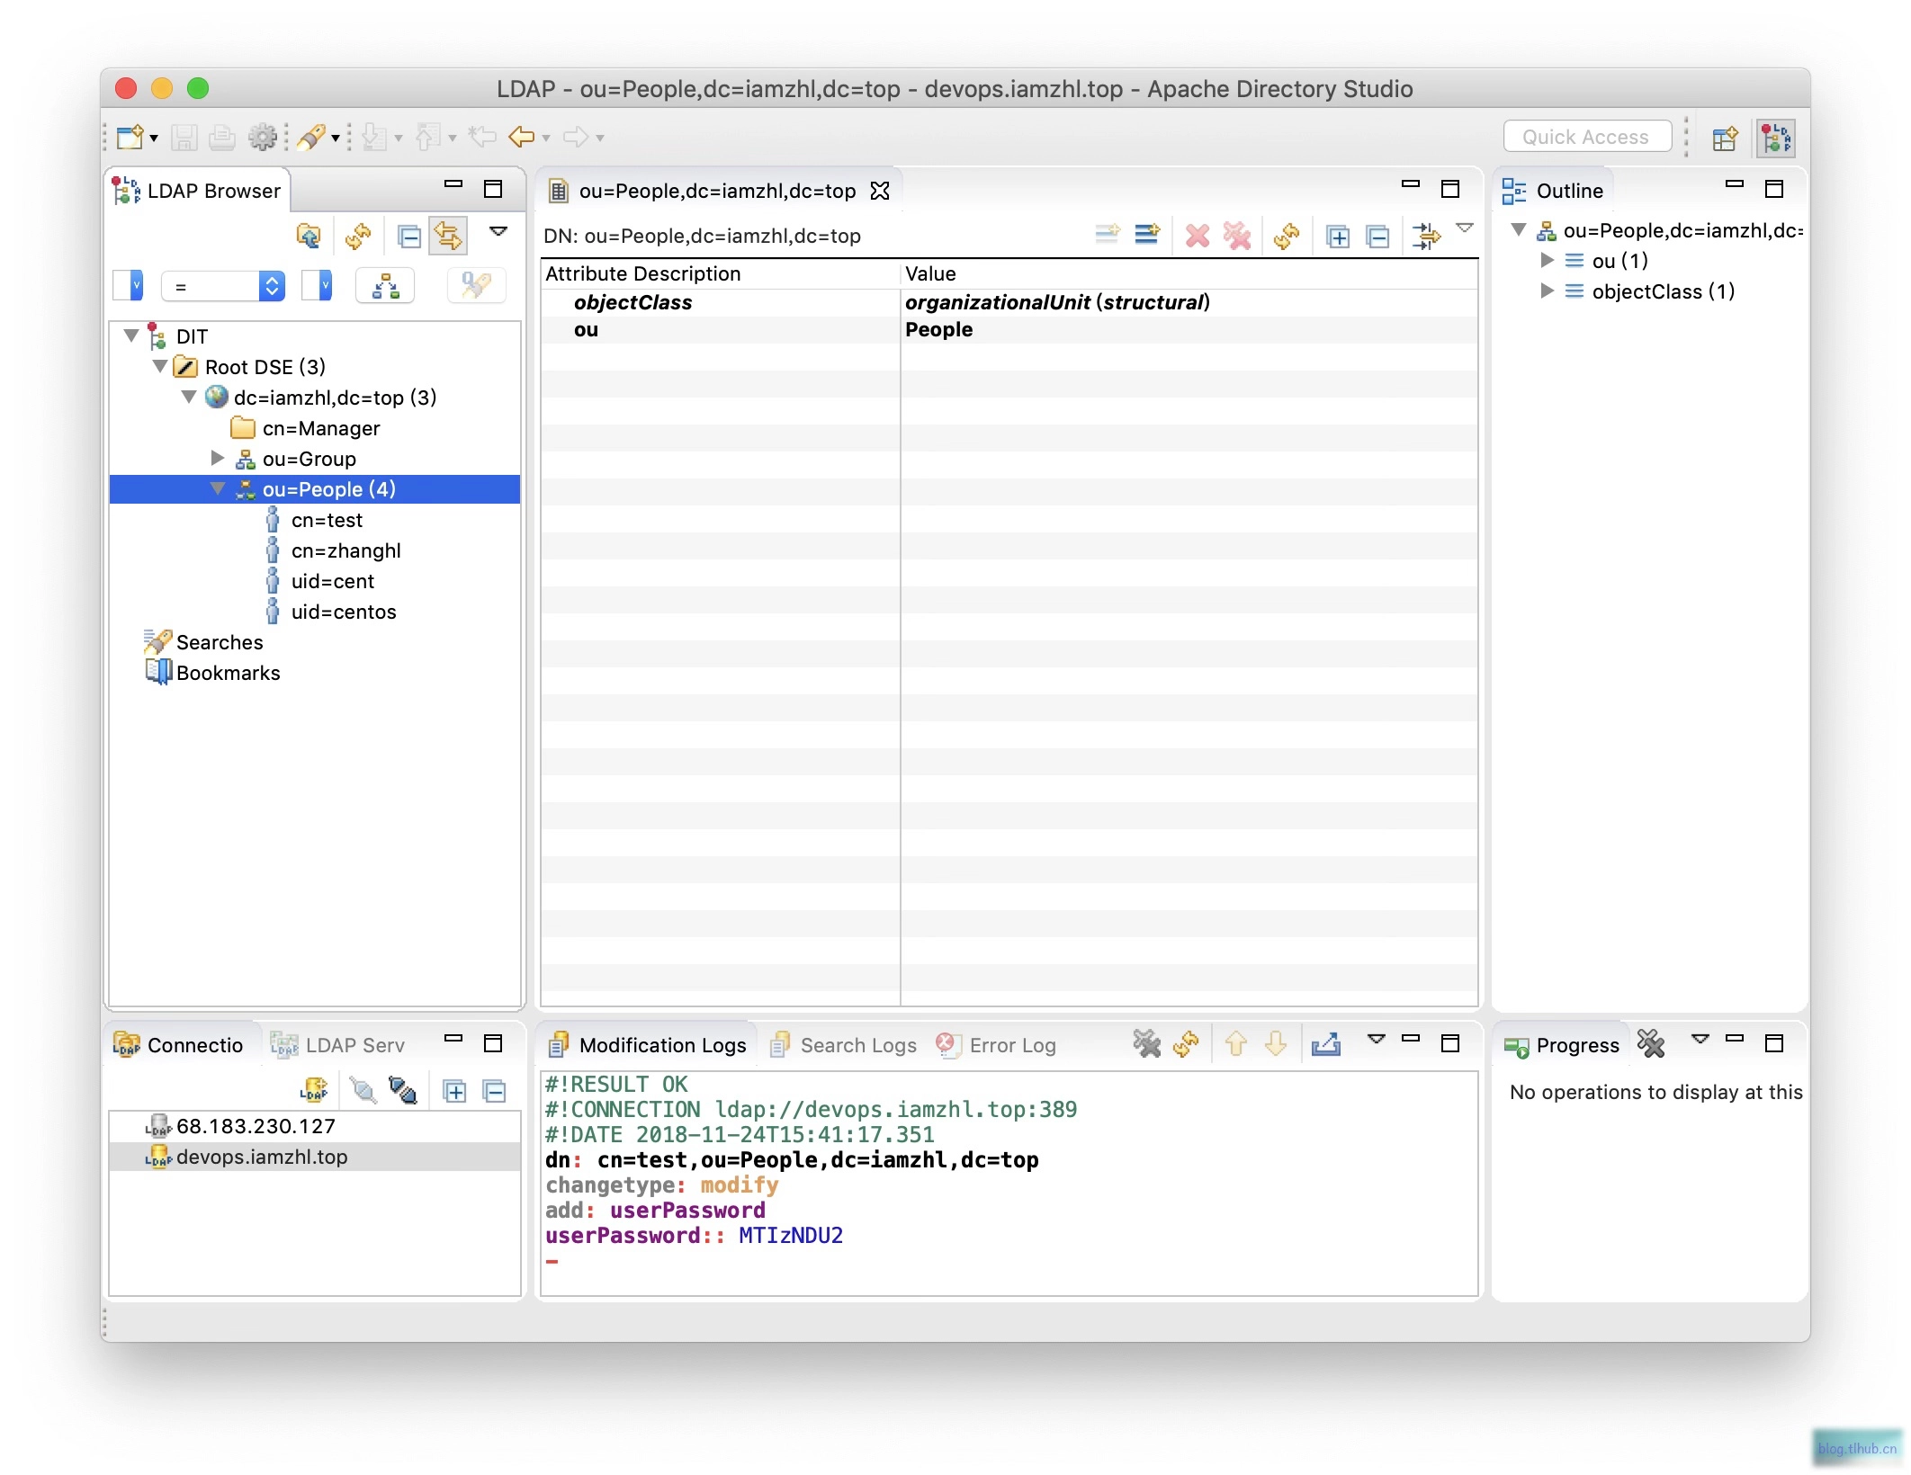Click Clear log icon in Modification Logs
The height and width of the screenshot is (1475, 1911).
[x=1146, y=1044]
